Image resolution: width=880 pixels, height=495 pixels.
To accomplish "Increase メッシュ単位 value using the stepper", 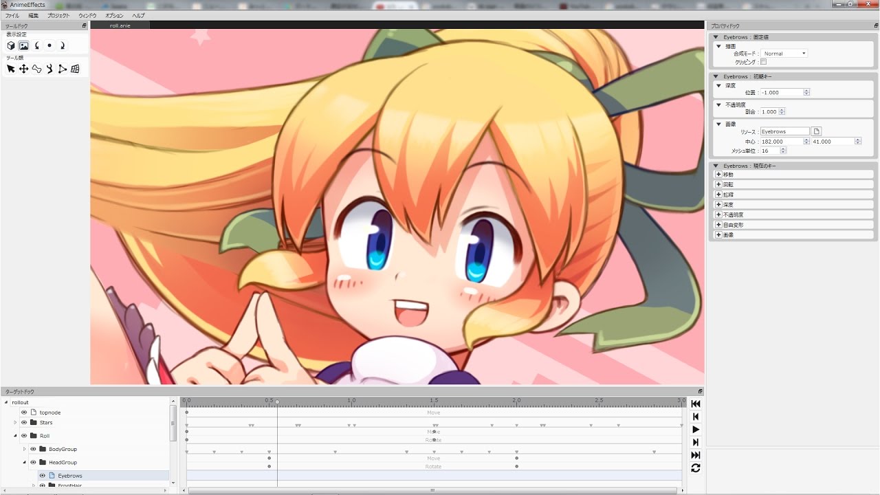I will point(782,151).
